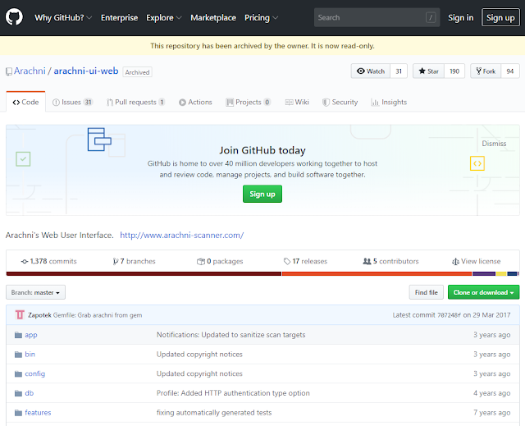Viewport: 525px width, 426px height.
Task: Open the features folder
Action: [x=38, y=413]
